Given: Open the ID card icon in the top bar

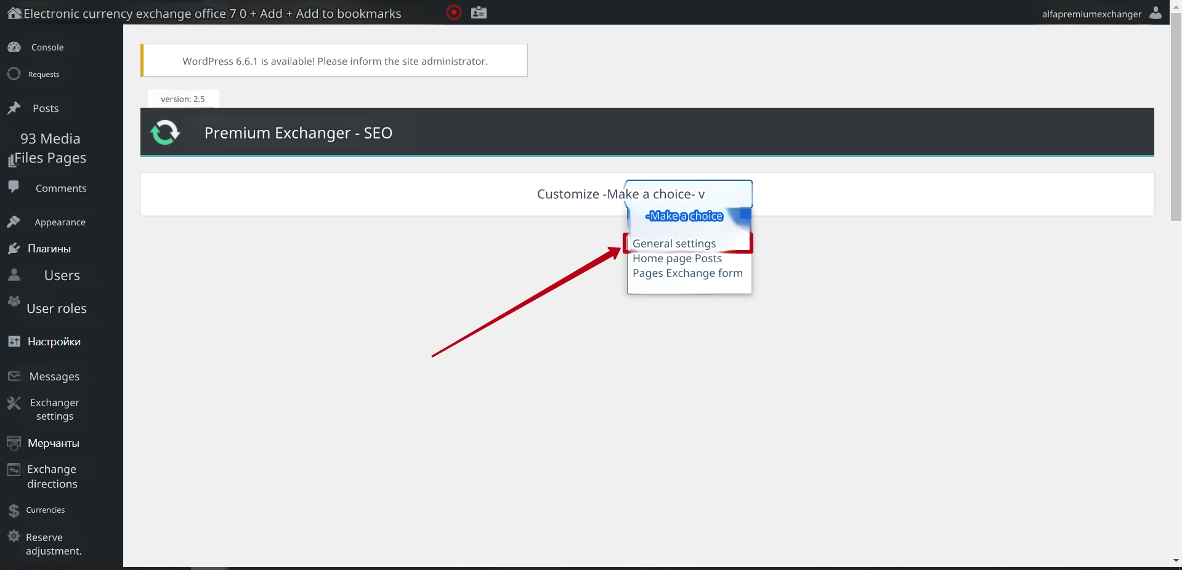Looking at the screenshot, I should point(479,12).
